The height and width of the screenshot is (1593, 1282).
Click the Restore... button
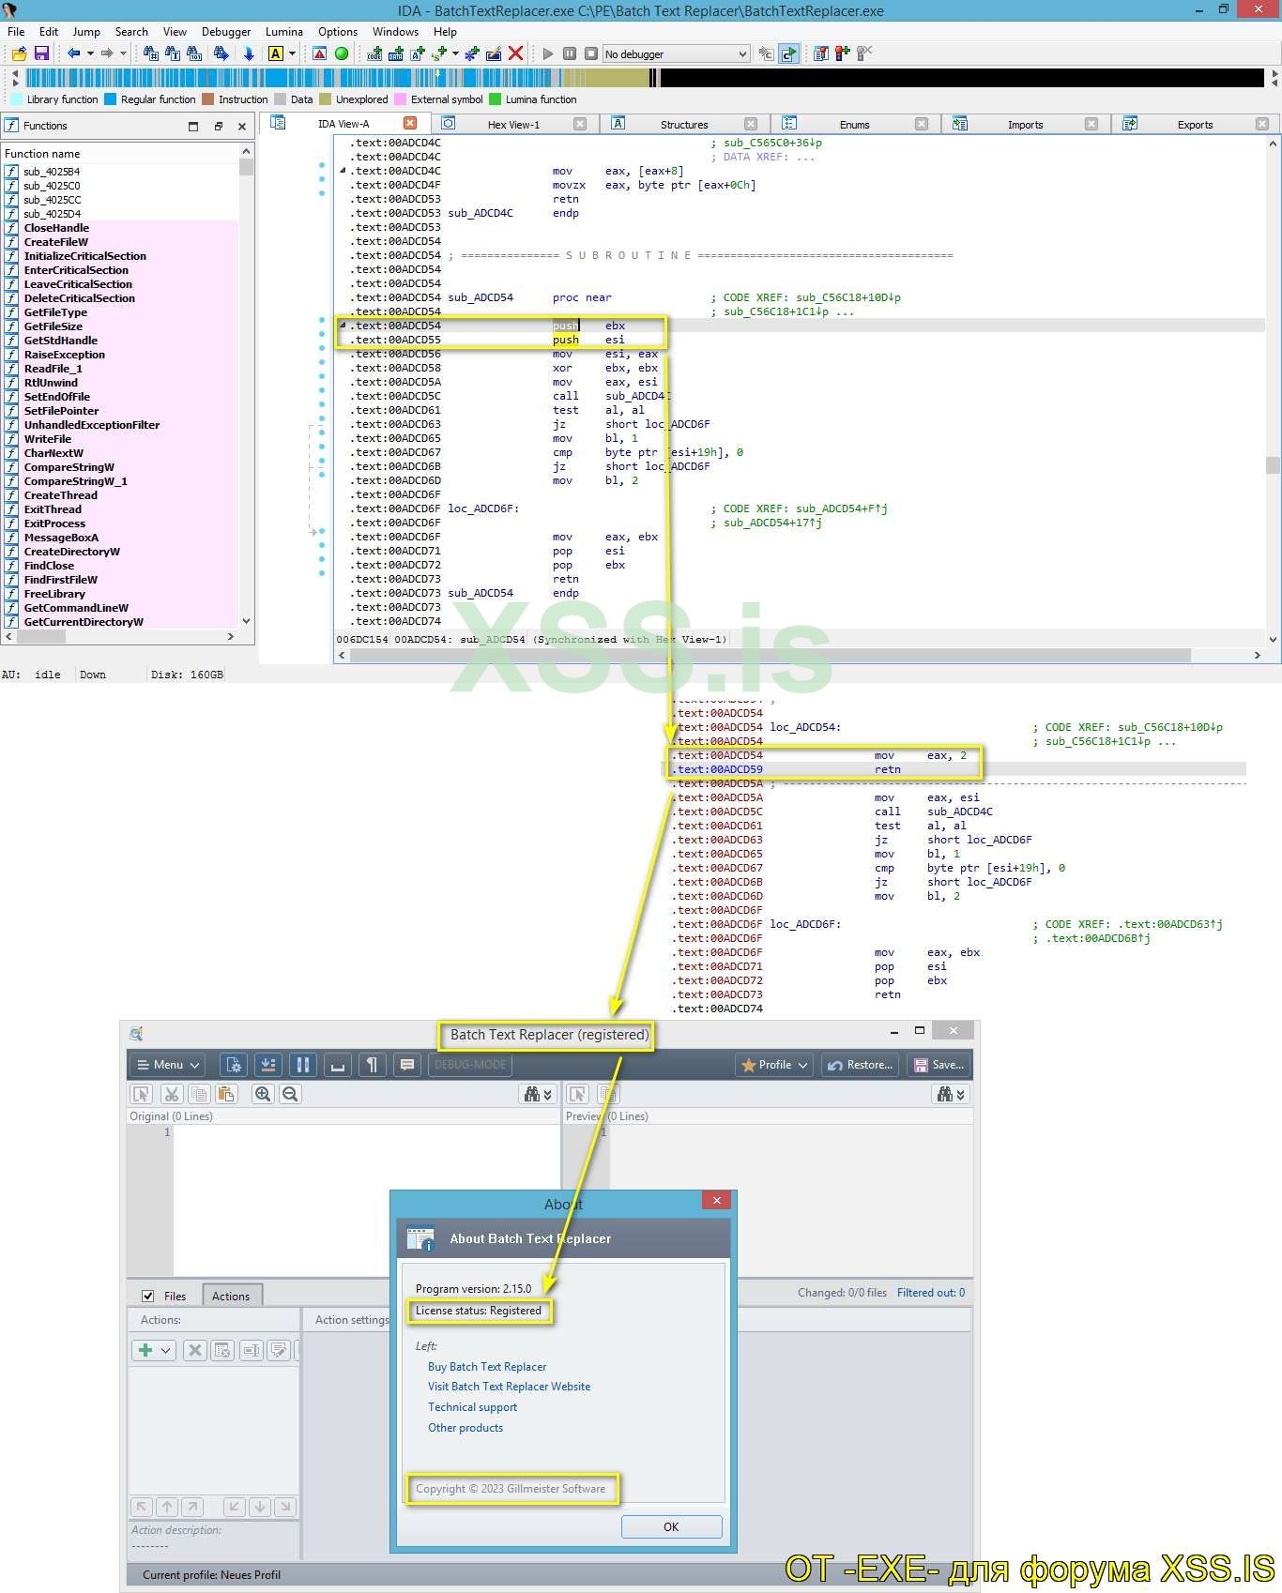point(861,1065)
